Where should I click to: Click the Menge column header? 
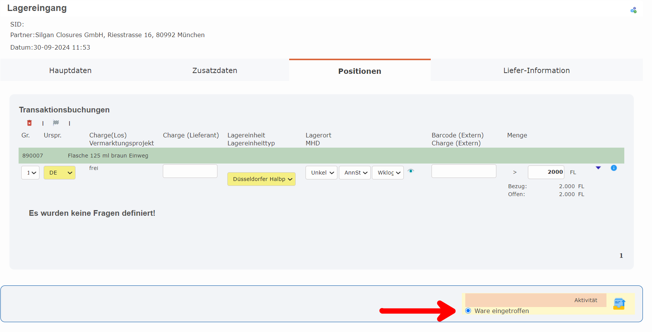coord(517,135)
